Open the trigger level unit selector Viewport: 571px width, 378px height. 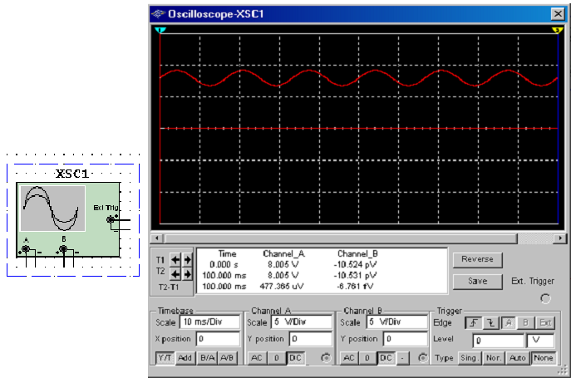[540, 340]
